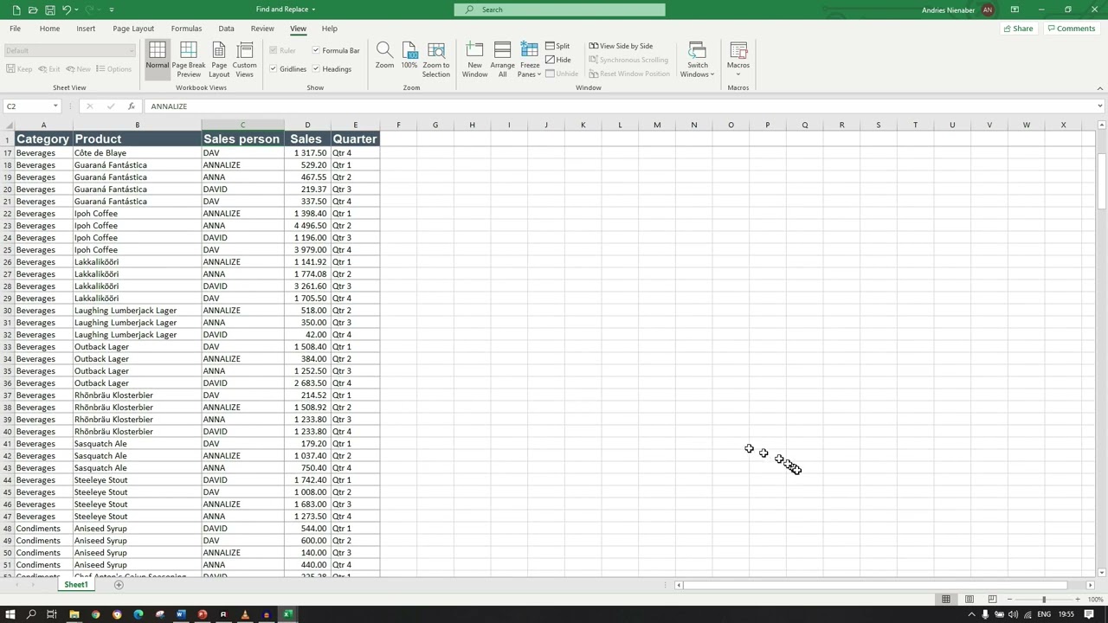The height and width of the screenshot is (623, 1108).
Task: Click the zoom slider in status bar
Action: click(x=1044, y=599)
